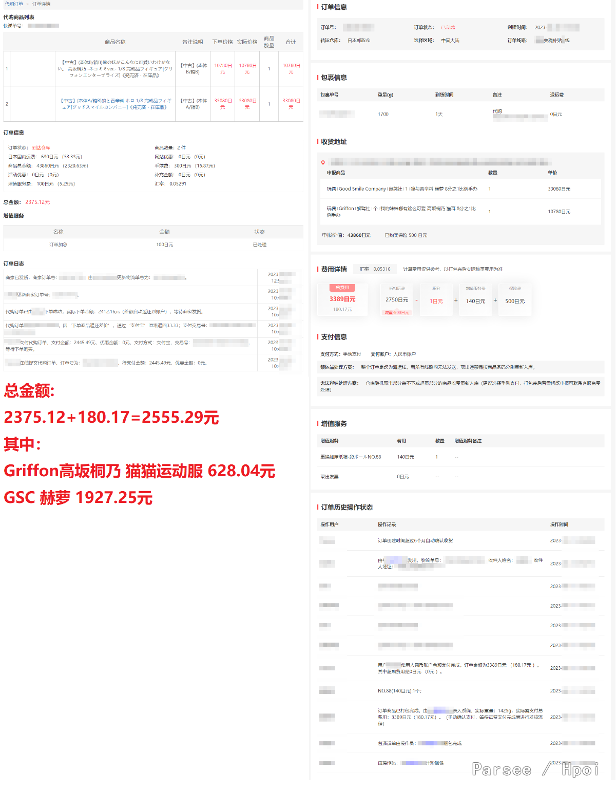Click the 商品名称 column header
Viewport: 616px width, 788px height.
pyautogui.click(x=115, y=42)
